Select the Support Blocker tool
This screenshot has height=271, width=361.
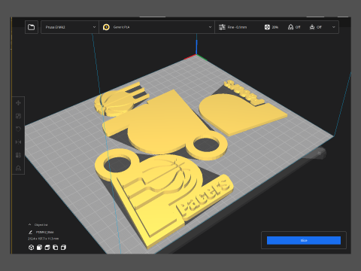[x=18, y=168]
